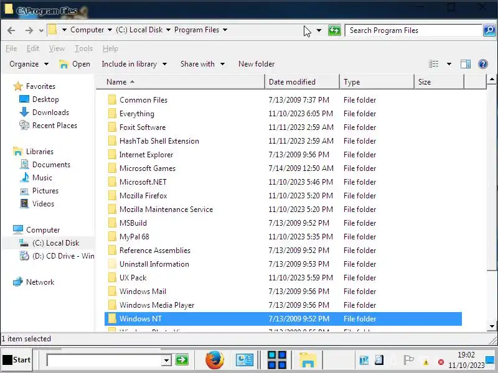Open Videos library
Image resolution: width=498 pixels, height=373 pixels.
click(x=37, y=204)
